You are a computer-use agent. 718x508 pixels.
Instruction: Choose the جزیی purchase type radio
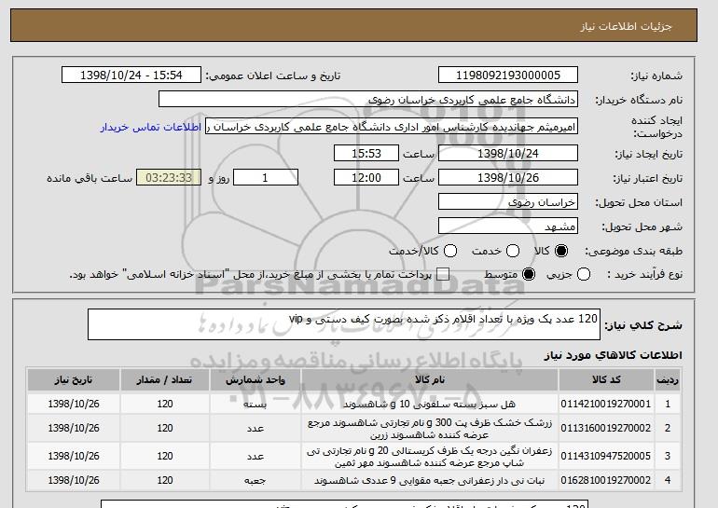tap(584, 275)
